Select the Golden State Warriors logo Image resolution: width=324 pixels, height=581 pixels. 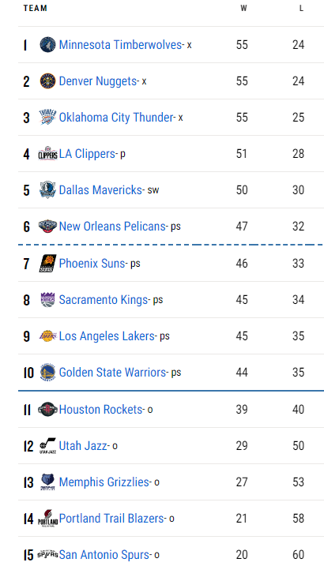47,373
